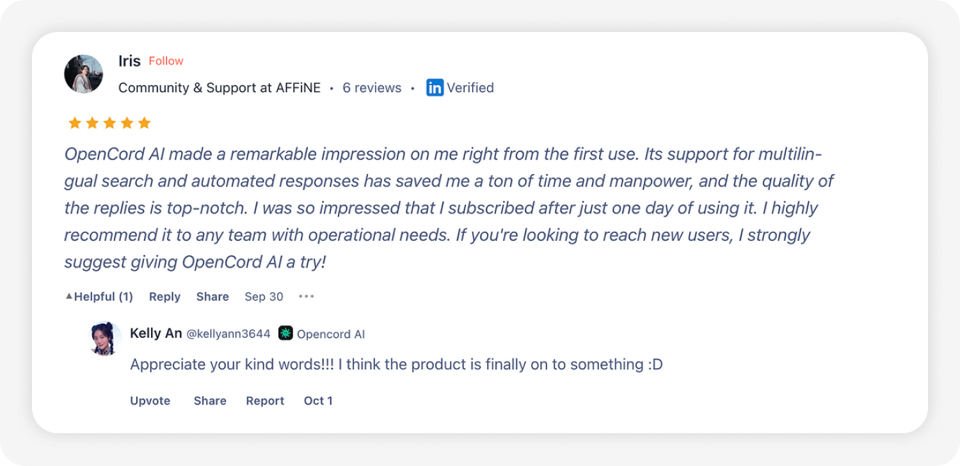Share Iris's review
Image resolution: width=960 pixels, height=466 pixels.
pyautogui.click(x=212, y=296)
